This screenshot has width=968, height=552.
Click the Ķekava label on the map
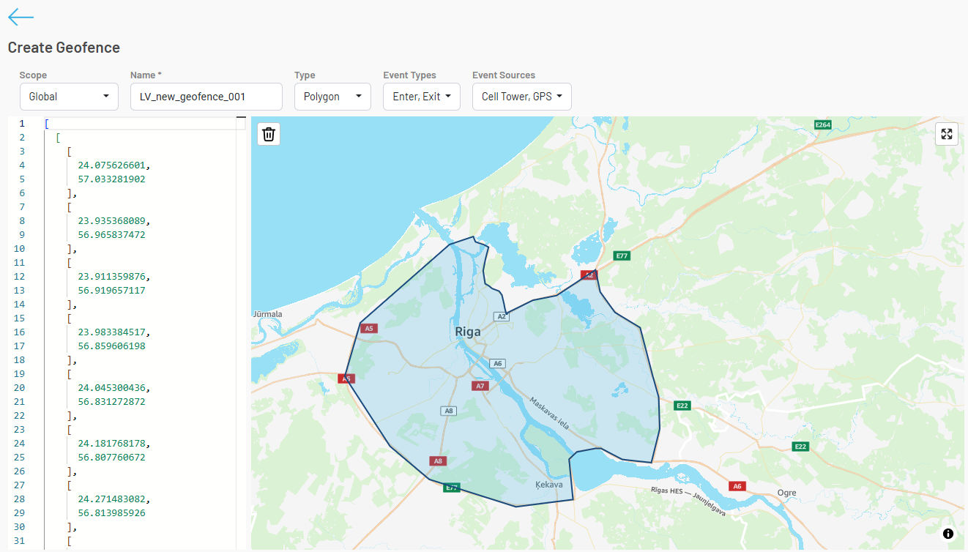click(549, 485)
